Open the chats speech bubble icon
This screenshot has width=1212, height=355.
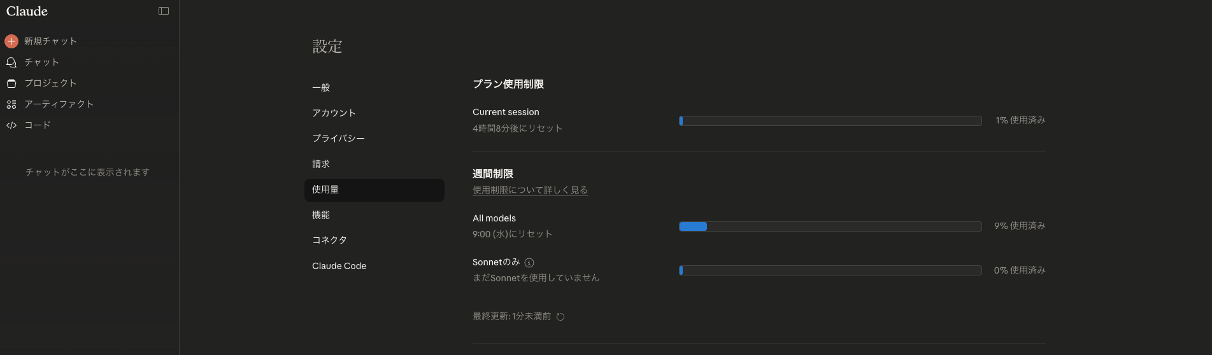[11, 62]
